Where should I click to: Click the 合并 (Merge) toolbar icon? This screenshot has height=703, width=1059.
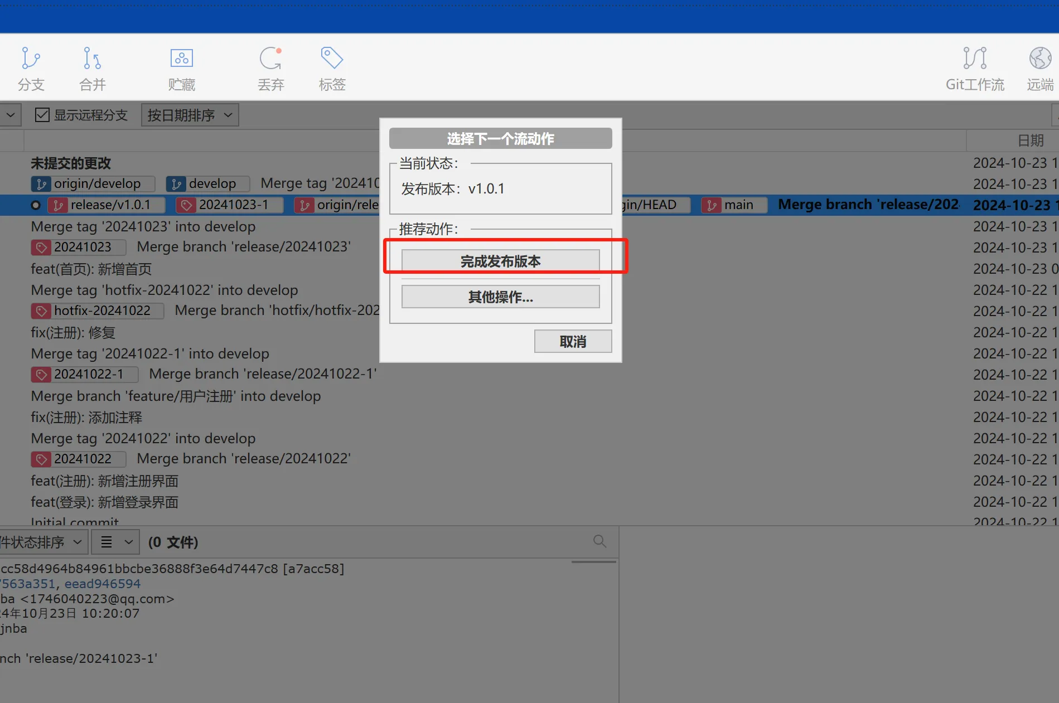pos(92,69)
